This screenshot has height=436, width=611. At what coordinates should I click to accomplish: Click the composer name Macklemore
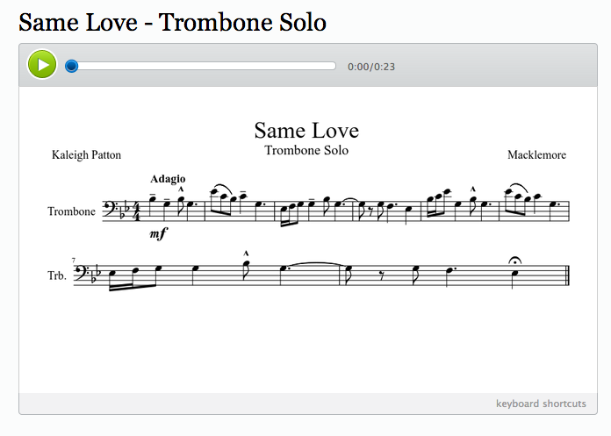coord(536,155)
